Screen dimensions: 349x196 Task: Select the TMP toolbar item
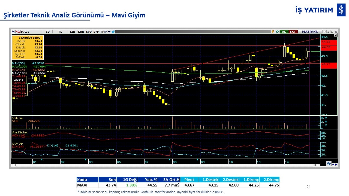(103, 32)
